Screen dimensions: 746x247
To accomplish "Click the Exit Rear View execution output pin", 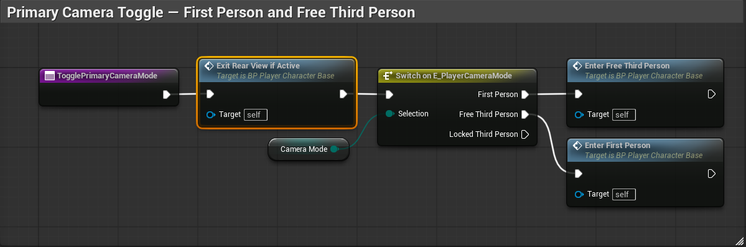I will [343, 94].
